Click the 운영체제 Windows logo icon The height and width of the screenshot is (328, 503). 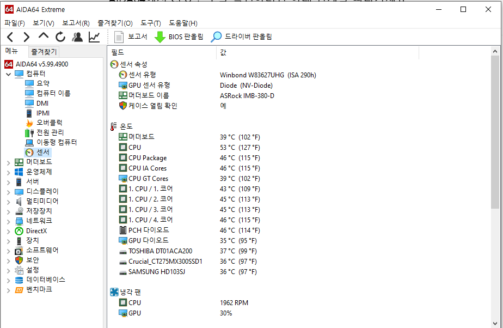click(x=19, y=172)
